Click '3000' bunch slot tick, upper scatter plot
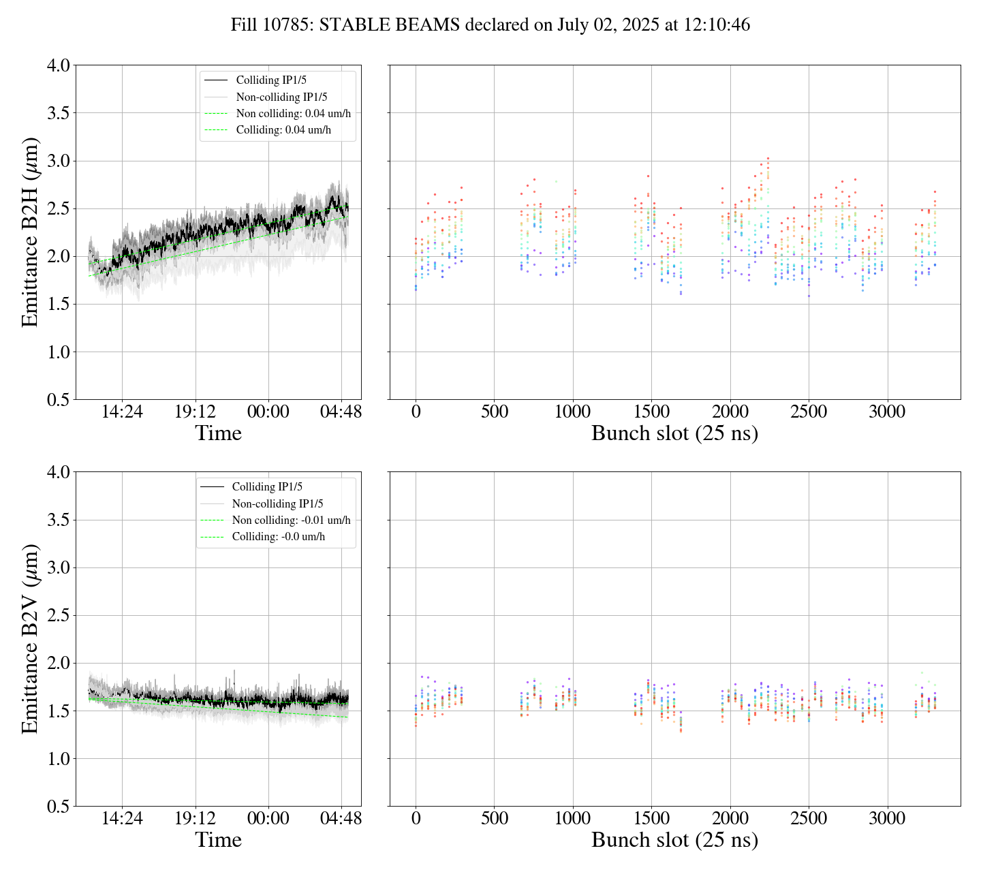The height and width of the screenshot is (872, 981). [x=887, y=412]
